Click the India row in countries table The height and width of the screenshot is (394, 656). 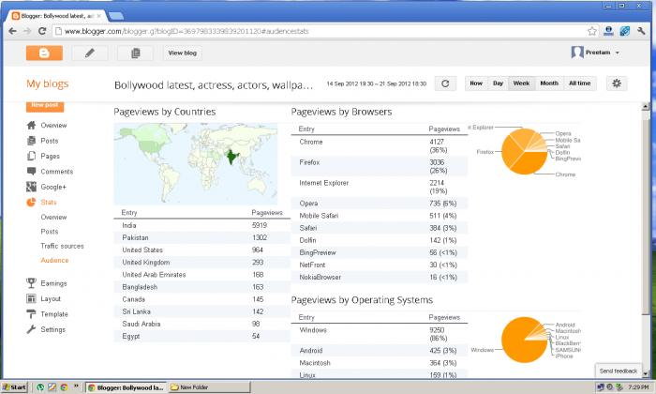tap(201, 225)
